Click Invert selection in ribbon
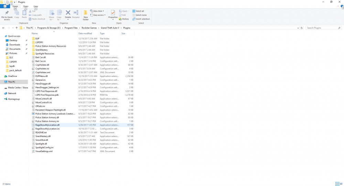Image resolution: width=344 pixels, height=186 pixels. [x=141, y=19]
